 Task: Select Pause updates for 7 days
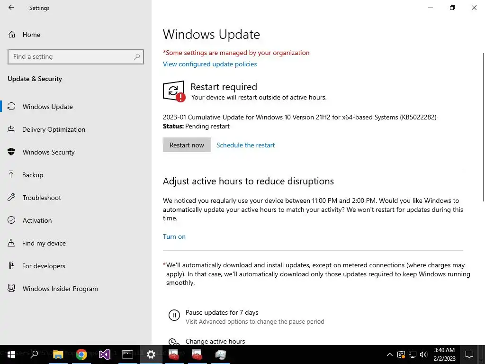click(x=222, y=313)
